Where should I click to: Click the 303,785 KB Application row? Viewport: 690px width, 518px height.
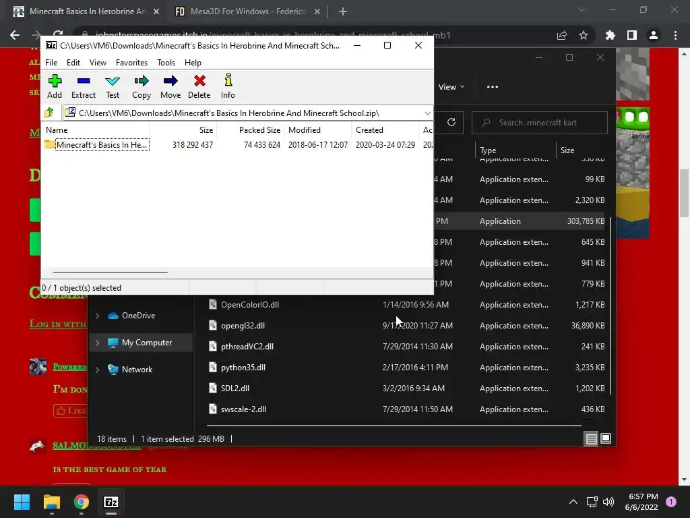click(x=521, y=221)
